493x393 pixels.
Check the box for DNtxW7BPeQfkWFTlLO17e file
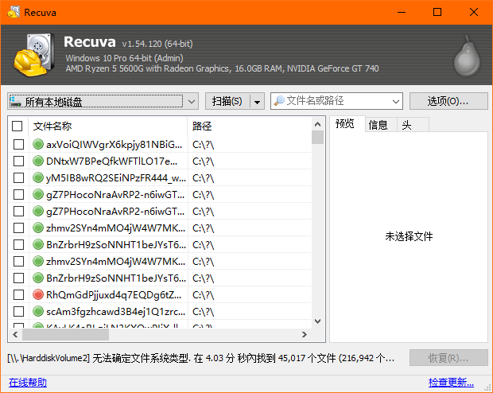click(x=18, y=161)
